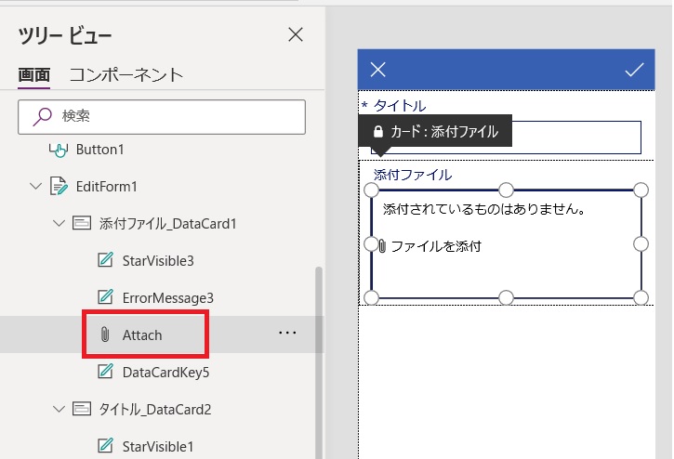Image resolution: width=674 pixels, height=459 pixels.
Task: Focus the 検索 search field
Action: [x=162, y=116]
